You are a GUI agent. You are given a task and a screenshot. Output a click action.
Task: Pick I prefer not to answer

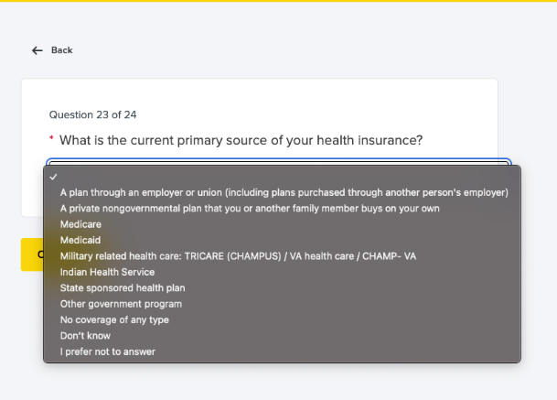tap(107, 351)
